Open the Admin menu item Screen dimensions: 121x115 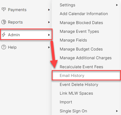click(x=26, y=34)
